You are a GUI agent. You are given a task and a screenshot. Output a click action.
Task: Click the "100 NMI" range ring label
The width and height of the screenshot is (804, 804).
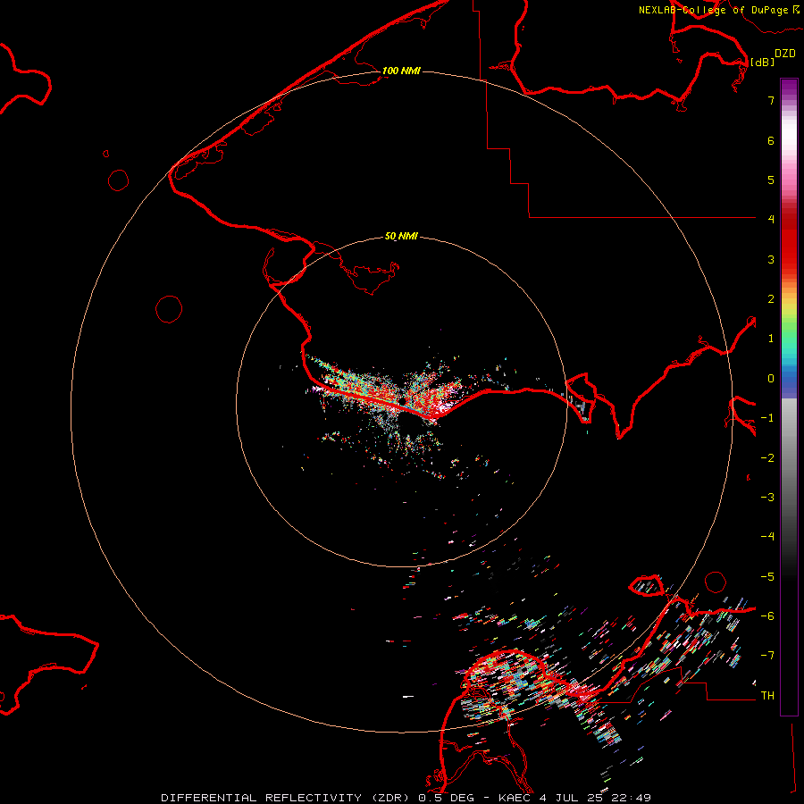click(401, 71)
